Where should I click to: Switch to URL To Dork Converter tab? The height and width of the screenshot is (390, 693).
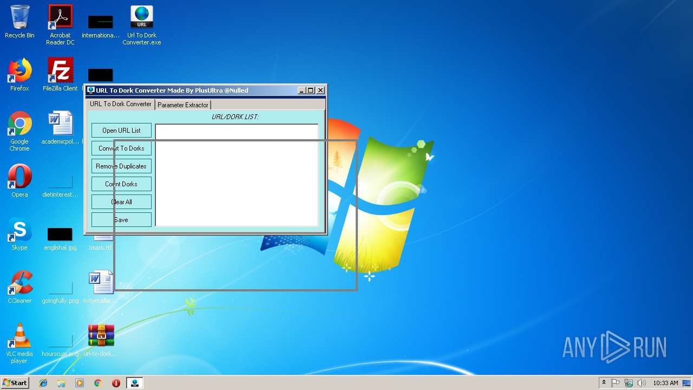(121, 104)
